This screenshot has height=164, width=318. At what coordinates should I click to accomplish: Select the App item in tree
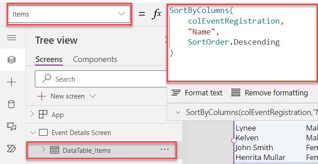pos(58,115)
